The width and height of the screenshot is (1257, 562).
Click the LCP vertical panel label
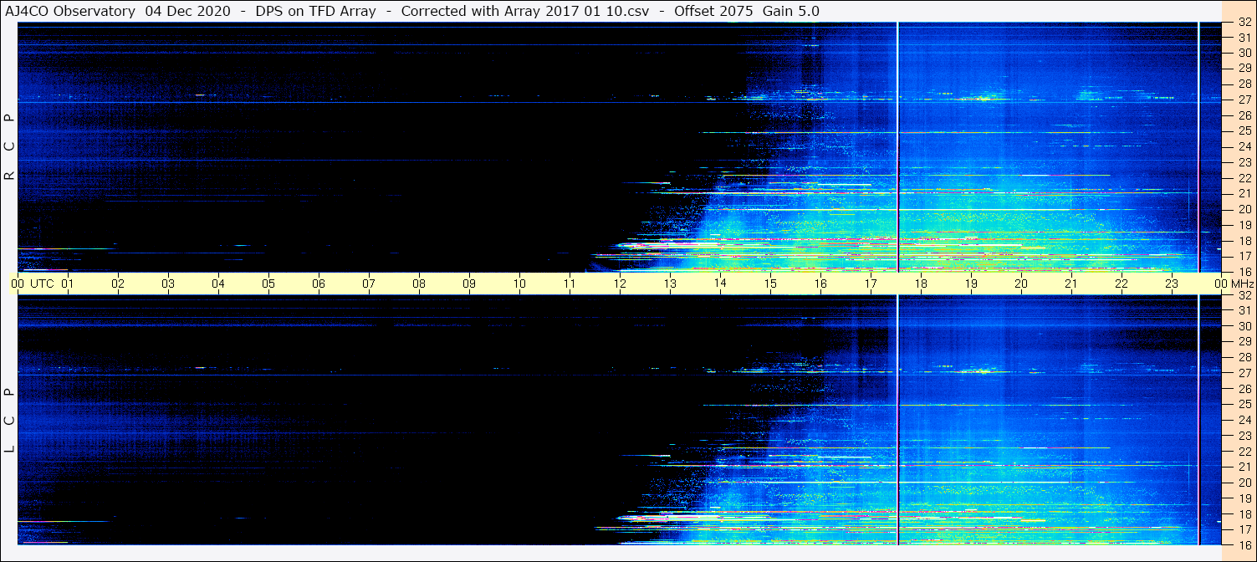(x=9, y=420)
